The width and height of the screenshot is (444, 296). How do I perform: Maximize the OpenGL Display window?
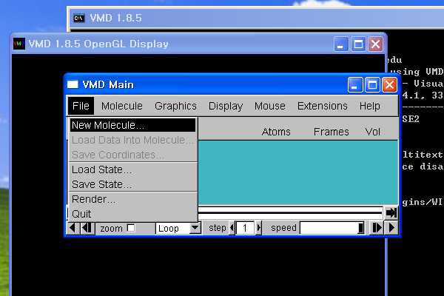click(358, 44)
